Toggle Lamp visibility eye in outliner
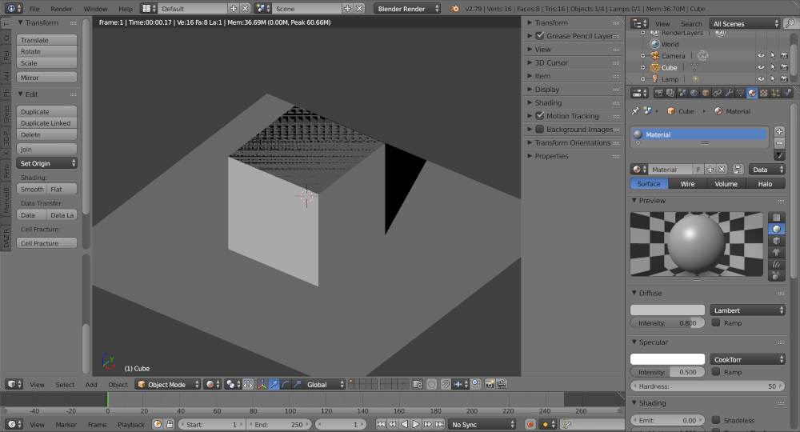Viewport: 800px width, 432px height. 761,79
